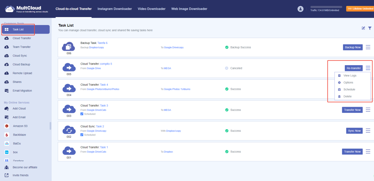Open the Tarefa 6 task link

click(x=103, y=43)
